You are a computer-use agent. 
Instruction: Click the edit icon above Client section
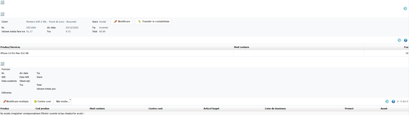pyautogui.click(x=2, y=14)
